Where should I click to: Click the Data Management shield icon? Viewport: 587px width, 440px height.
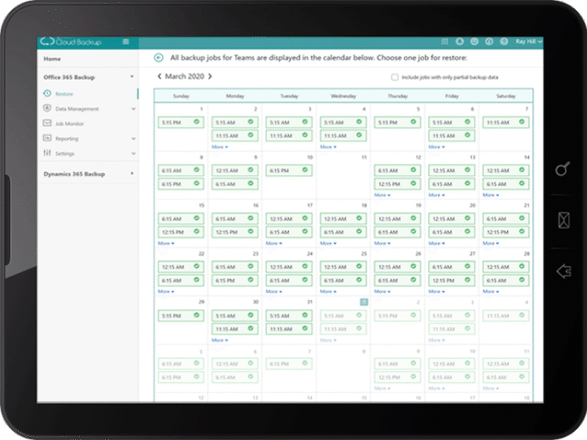[47, 109]
